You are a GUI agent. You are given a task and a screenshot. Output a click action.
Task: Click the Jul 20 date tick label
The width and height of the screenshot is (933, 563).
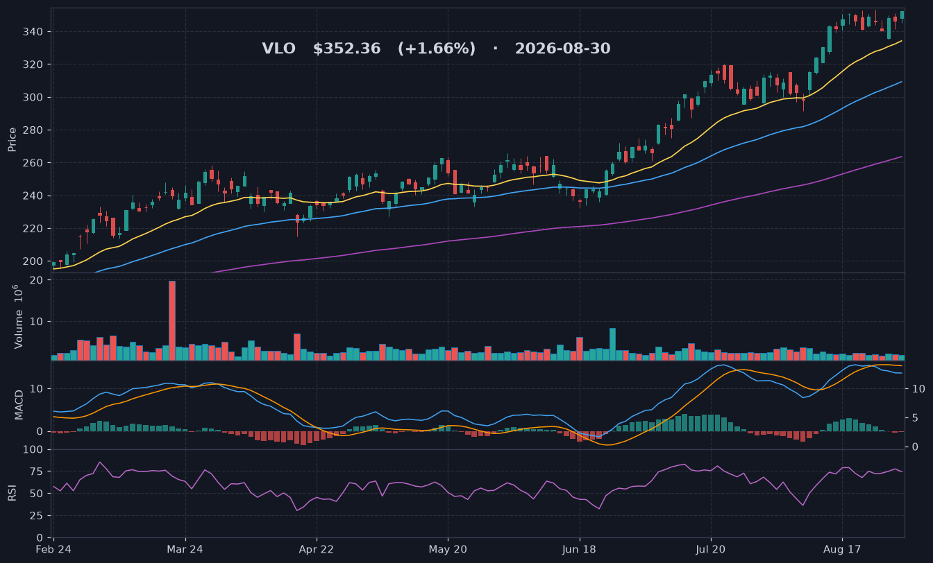(x=710, y=549)
